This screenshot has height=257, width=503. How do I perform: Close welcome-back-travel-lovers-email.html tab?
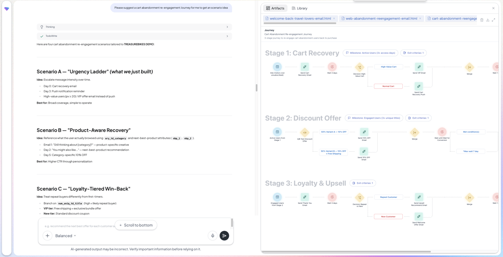tap(334, 18)
